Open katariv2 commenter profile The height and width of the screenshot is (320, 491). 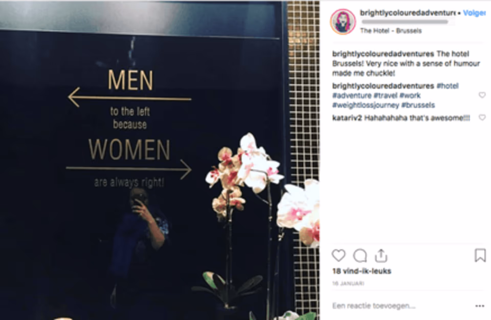pos(347,118)
